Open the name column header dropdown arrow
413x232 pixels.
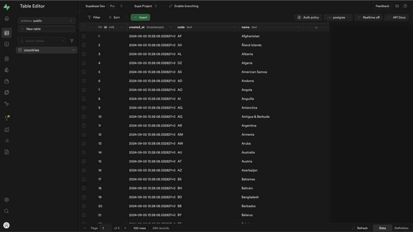(298, 27)
